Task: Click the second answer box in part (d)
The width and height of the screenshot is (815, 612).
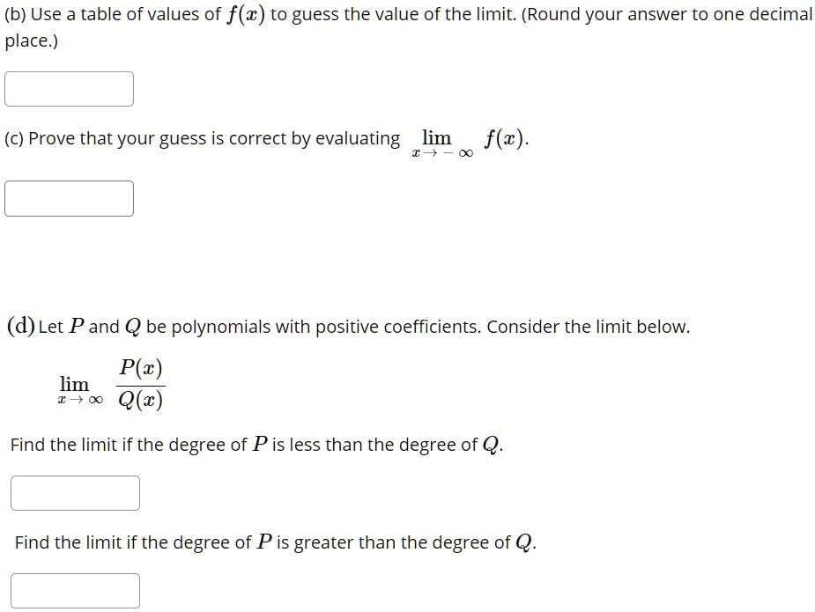Action: click(x=74, y=590)
